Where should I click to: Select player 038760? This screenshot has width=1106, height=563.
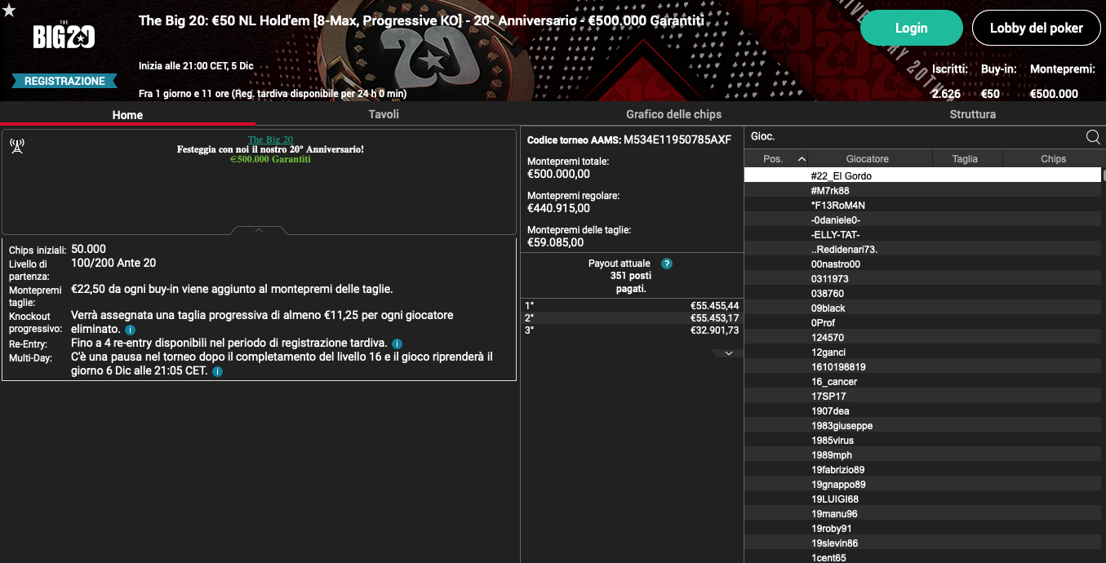coord(922,293)
